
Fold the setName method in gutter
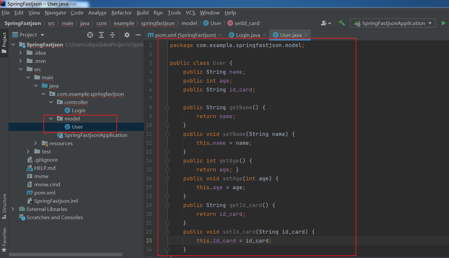pos(167,134)
